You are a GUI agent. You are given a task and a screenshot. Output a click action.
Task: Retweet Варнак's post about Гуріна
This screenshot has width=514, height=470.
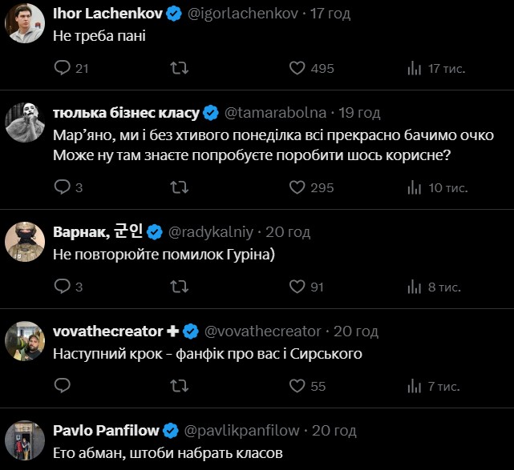tap(180, 286)
